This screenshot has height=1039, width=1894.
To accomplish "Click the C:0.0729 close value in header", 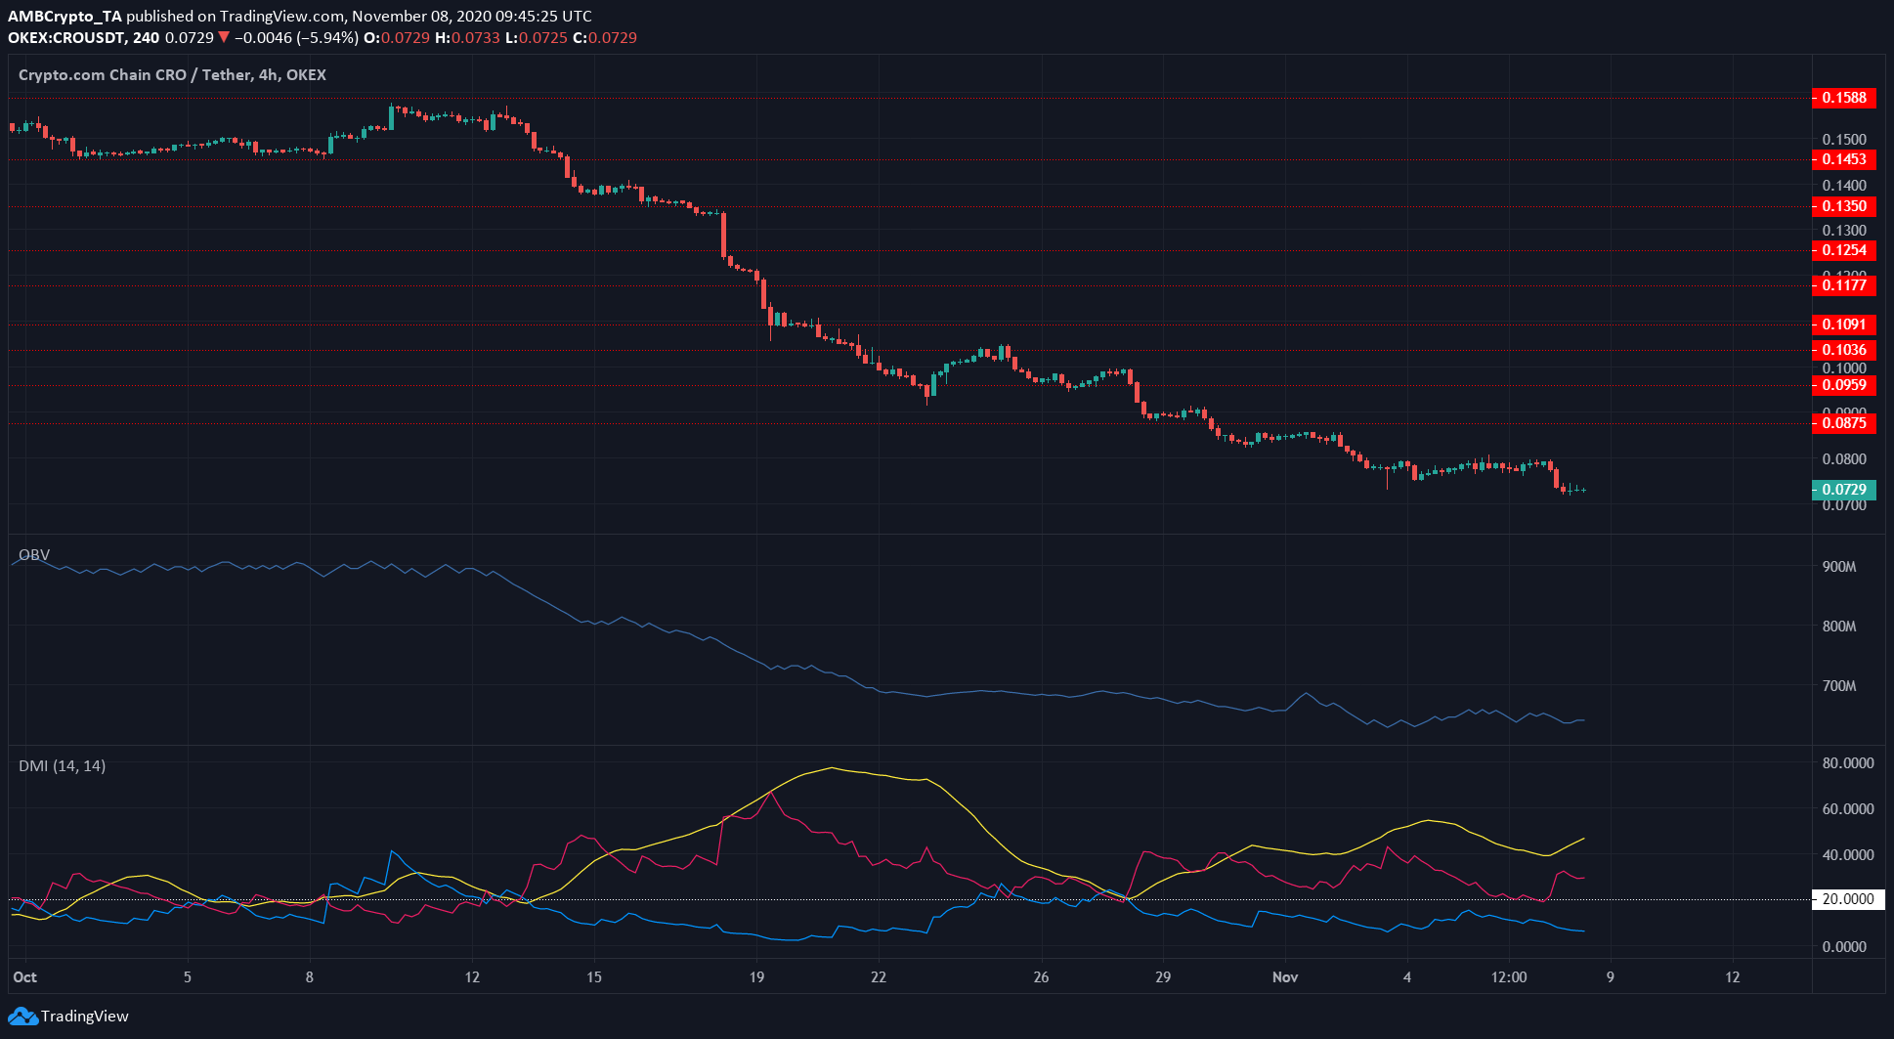I will [604, 38].
